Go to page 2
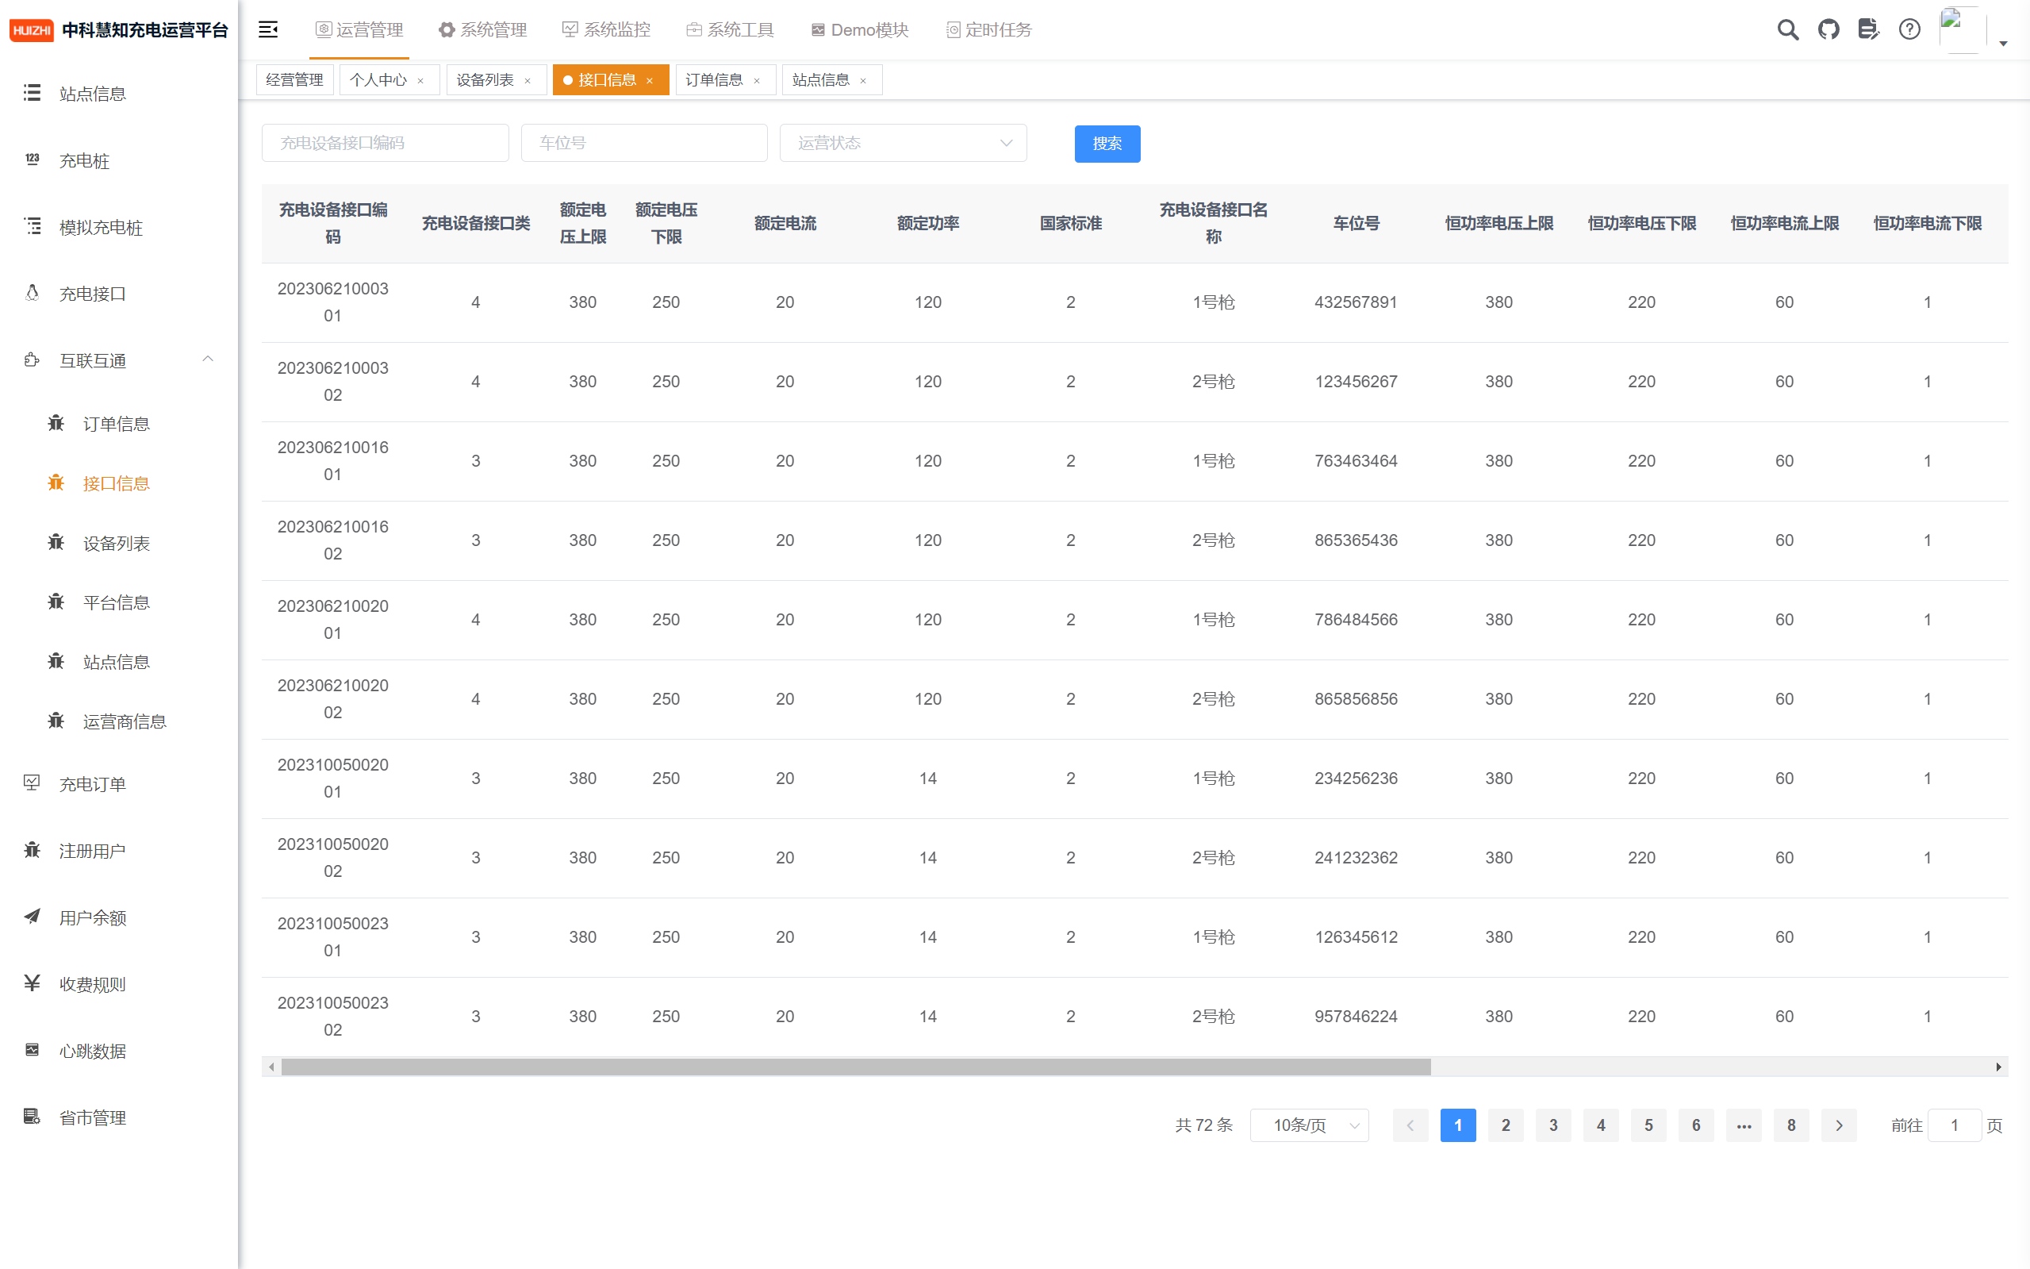This screenshot has width=2030, height=1269. tap(1506, 1125)
